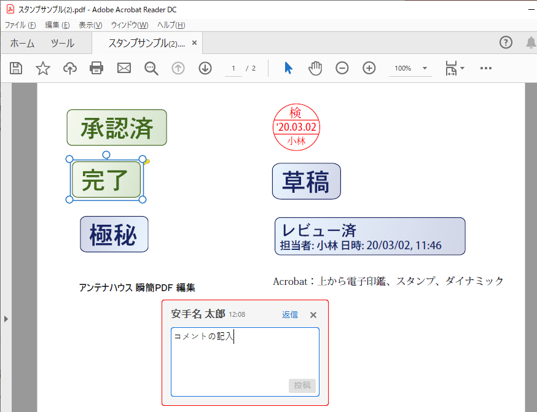Click the cloud upload icon
Viewport: 537px width, 412px height.
click(70, 68)
